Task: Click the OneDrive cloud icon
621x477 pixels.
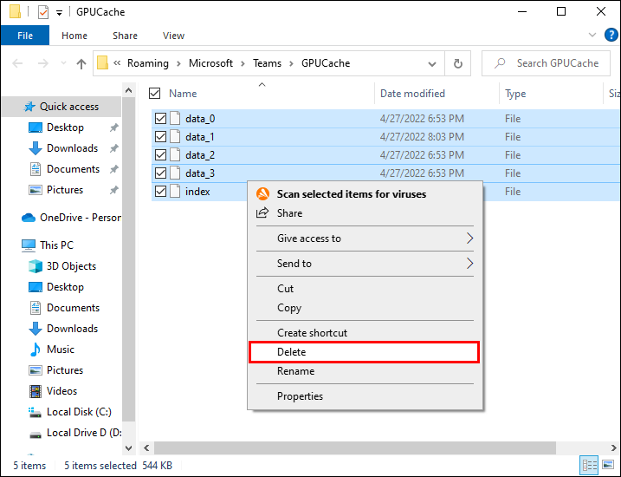Action: tap(28, 218)
